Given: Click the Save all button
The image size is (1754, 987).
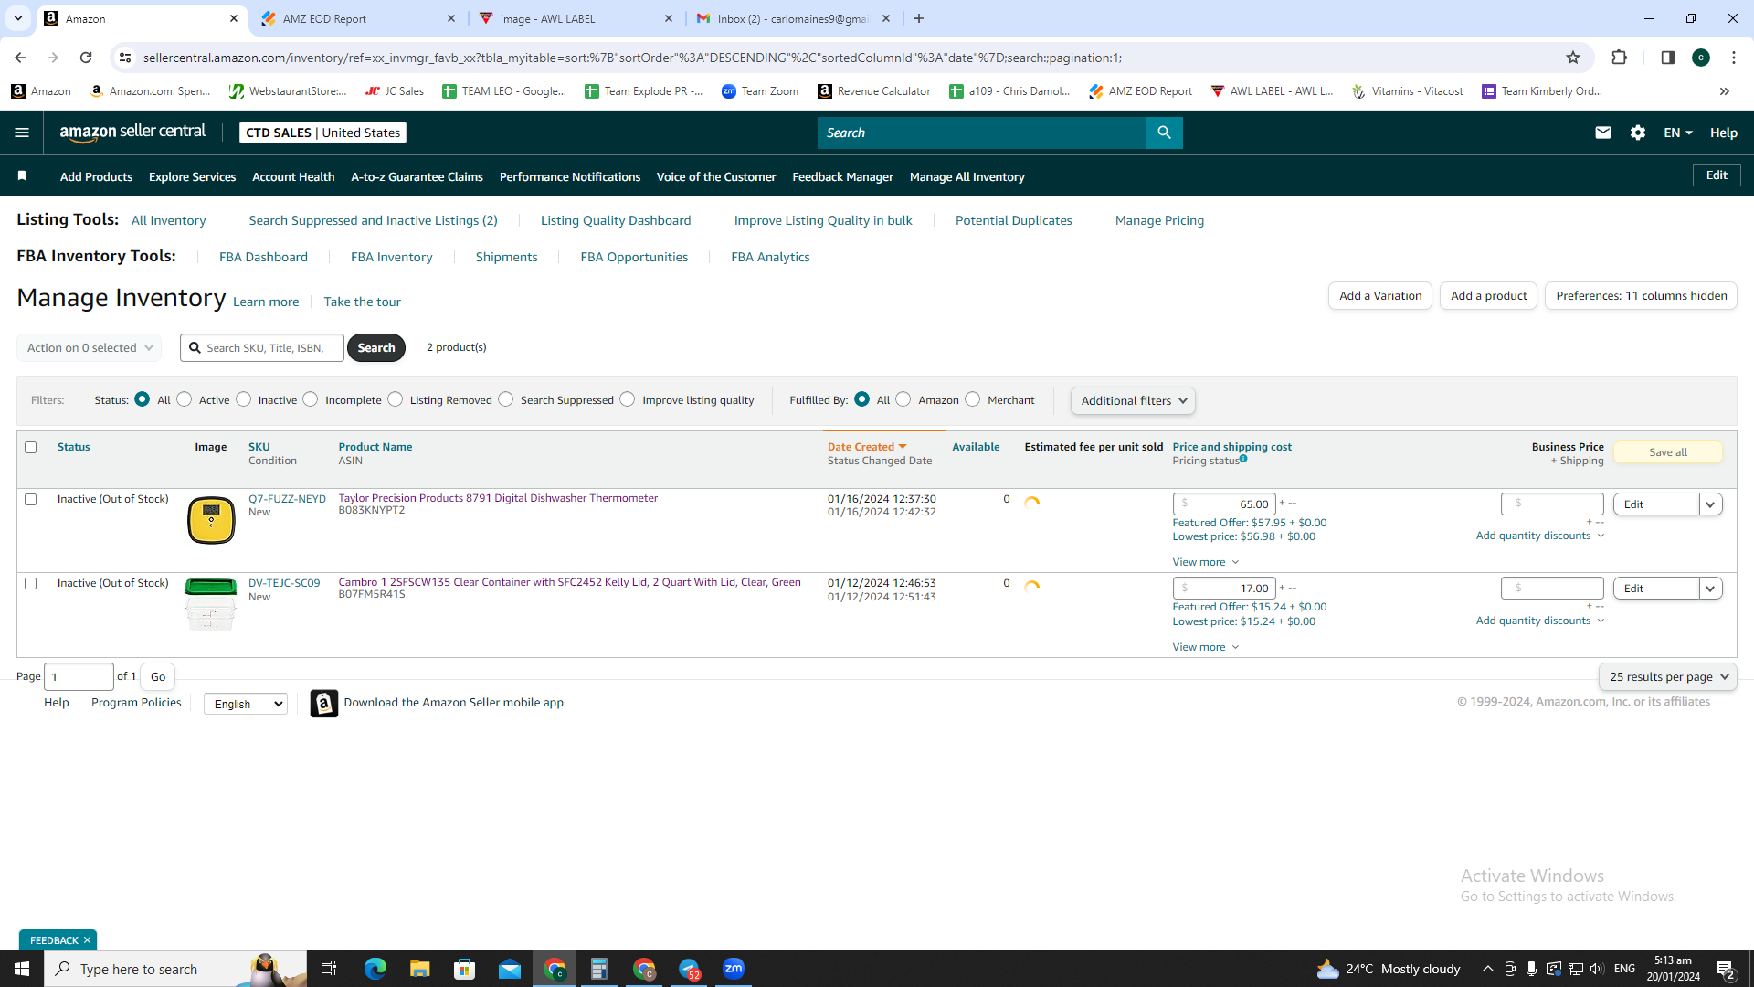Looking at the screenshot, I should [1667, 452].
